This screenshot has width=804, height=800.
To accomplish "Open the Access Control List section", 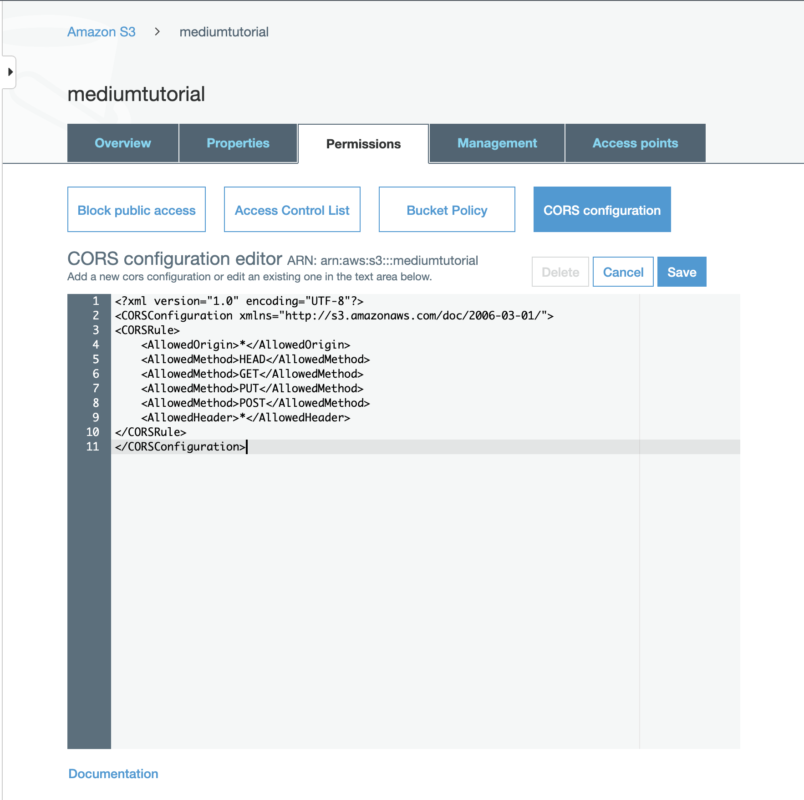I will coord(292,210).
